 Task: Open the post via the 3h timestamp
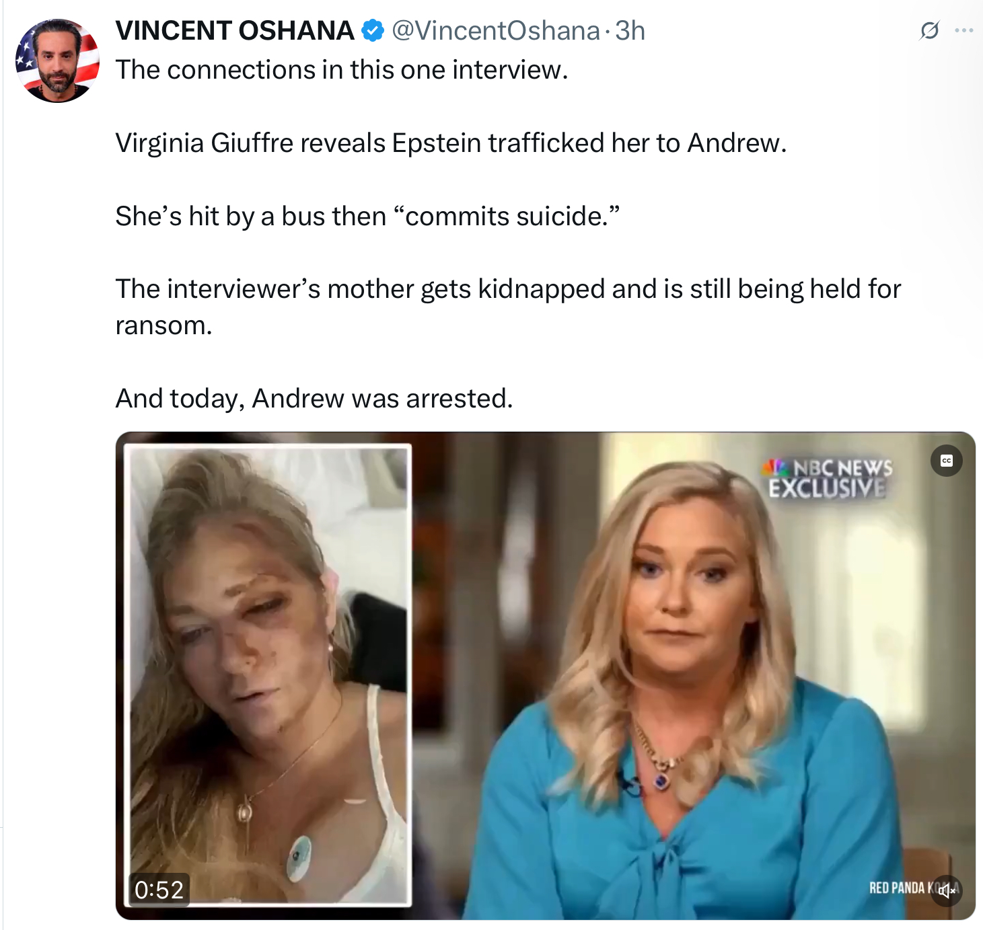630,31
